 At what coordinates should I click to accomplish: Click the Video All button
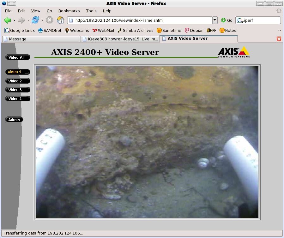[18, 57]
